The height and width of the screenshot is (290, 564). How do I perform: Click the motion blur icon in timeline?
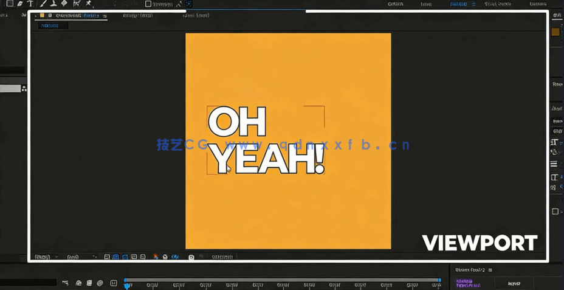(100, 283)
